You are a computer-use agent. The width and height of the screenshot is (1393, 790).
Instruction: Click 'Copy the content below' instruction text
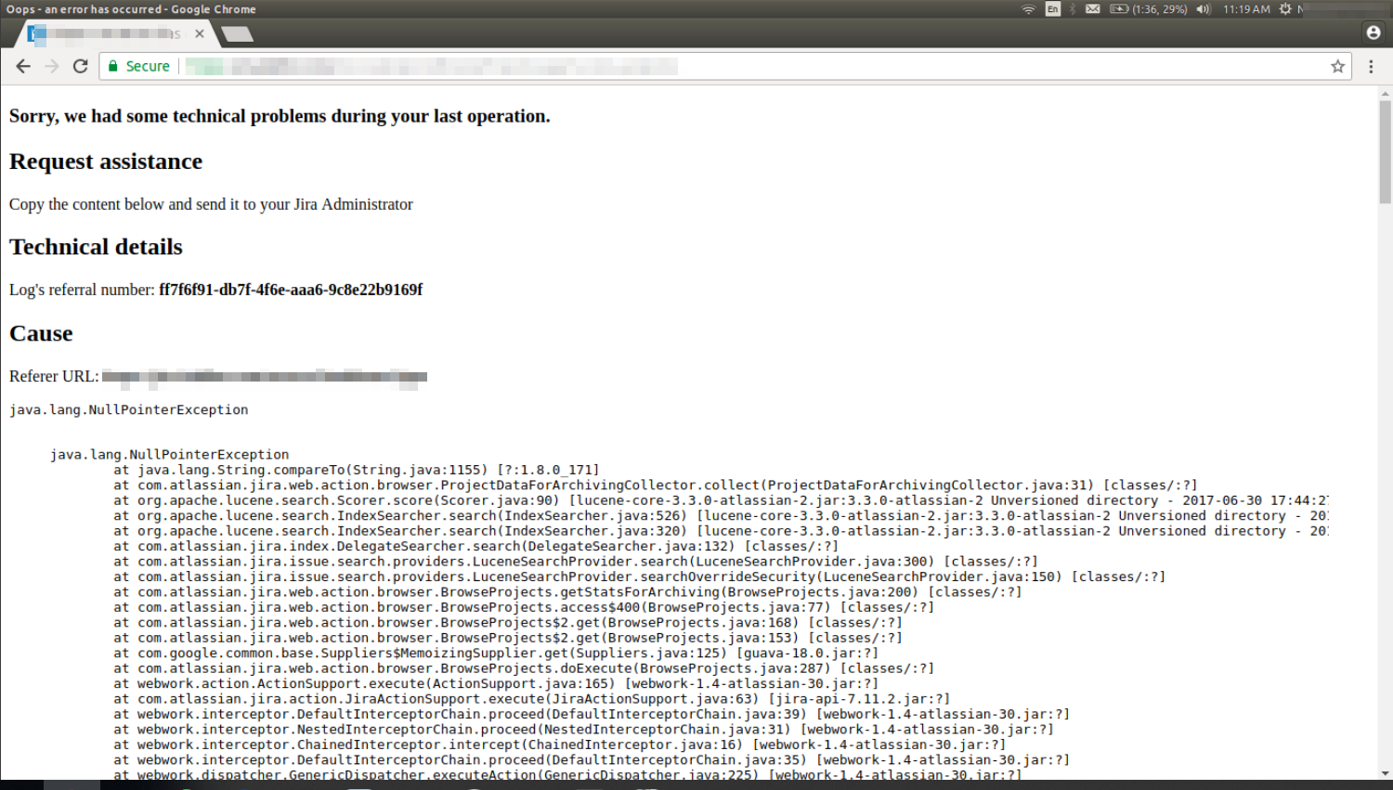(211, 204)
